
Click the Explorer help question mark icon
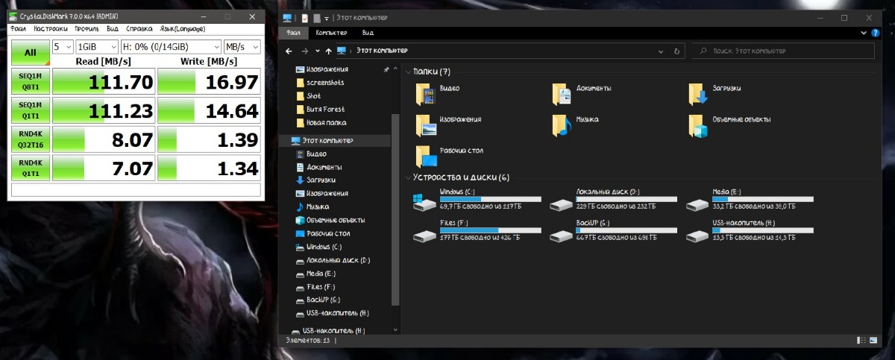click(x=874, y=33)
